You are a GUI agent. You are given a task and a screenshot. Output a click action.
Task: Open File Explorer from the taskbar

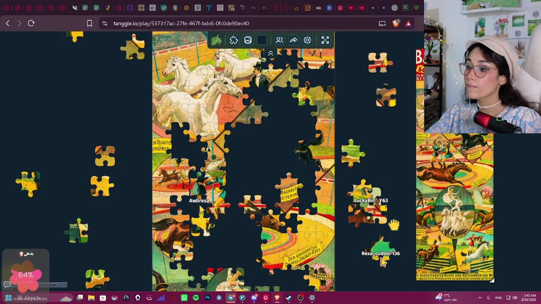click(91, 298)
